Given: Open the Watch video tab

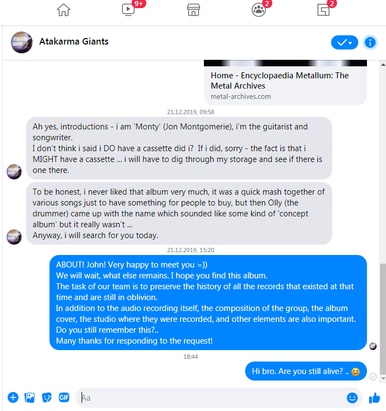Looking at the screenshot, I should click(128, 10).
